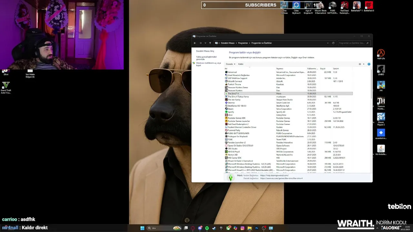Open Spotify from the taskbar

tap(207, 228)
